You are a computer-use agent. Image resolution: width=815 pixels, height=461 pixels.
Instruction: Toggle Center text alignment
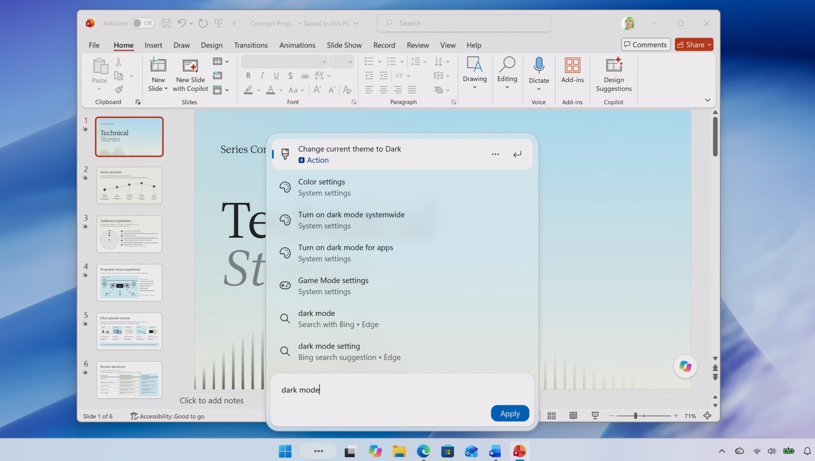click(x=384, y=90)
